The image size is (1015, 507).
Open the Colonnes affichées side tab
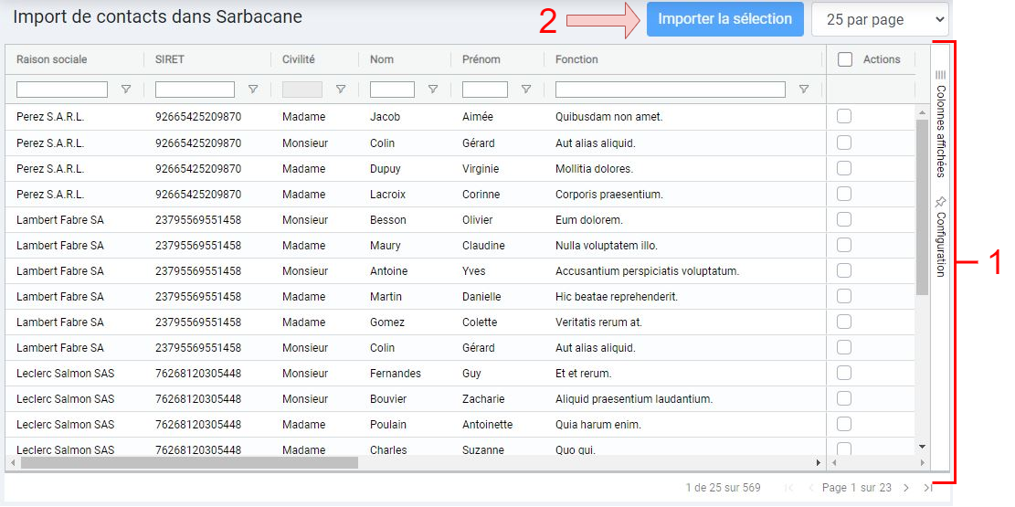(x=941, y=123)
